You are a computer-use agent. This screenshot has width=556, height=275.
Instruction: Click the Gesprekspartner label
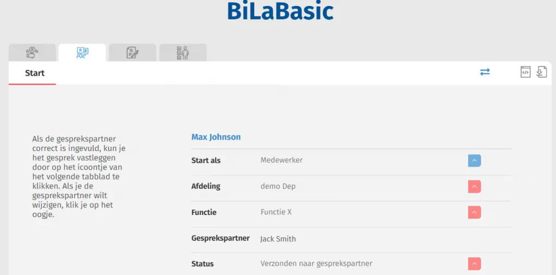tap(220, 238)
